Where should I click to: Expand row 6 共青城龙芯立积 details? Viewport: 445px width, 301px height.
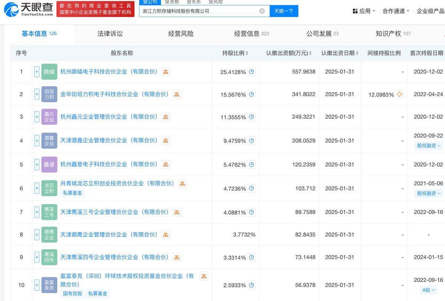click(x=37, y=188)
